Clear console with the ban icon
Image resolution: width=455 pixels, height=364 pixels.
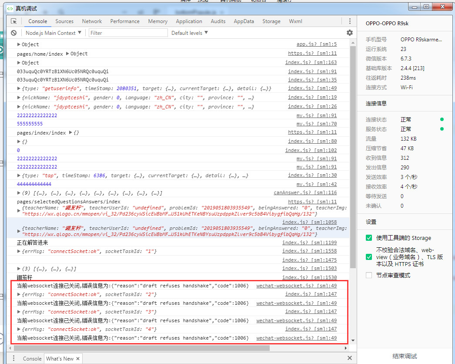tap(14, 33)
